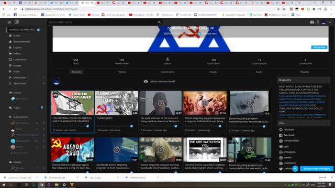Open the Windows Start menu
This screenshot has height=188, width=335.
[x=4, y=184]
